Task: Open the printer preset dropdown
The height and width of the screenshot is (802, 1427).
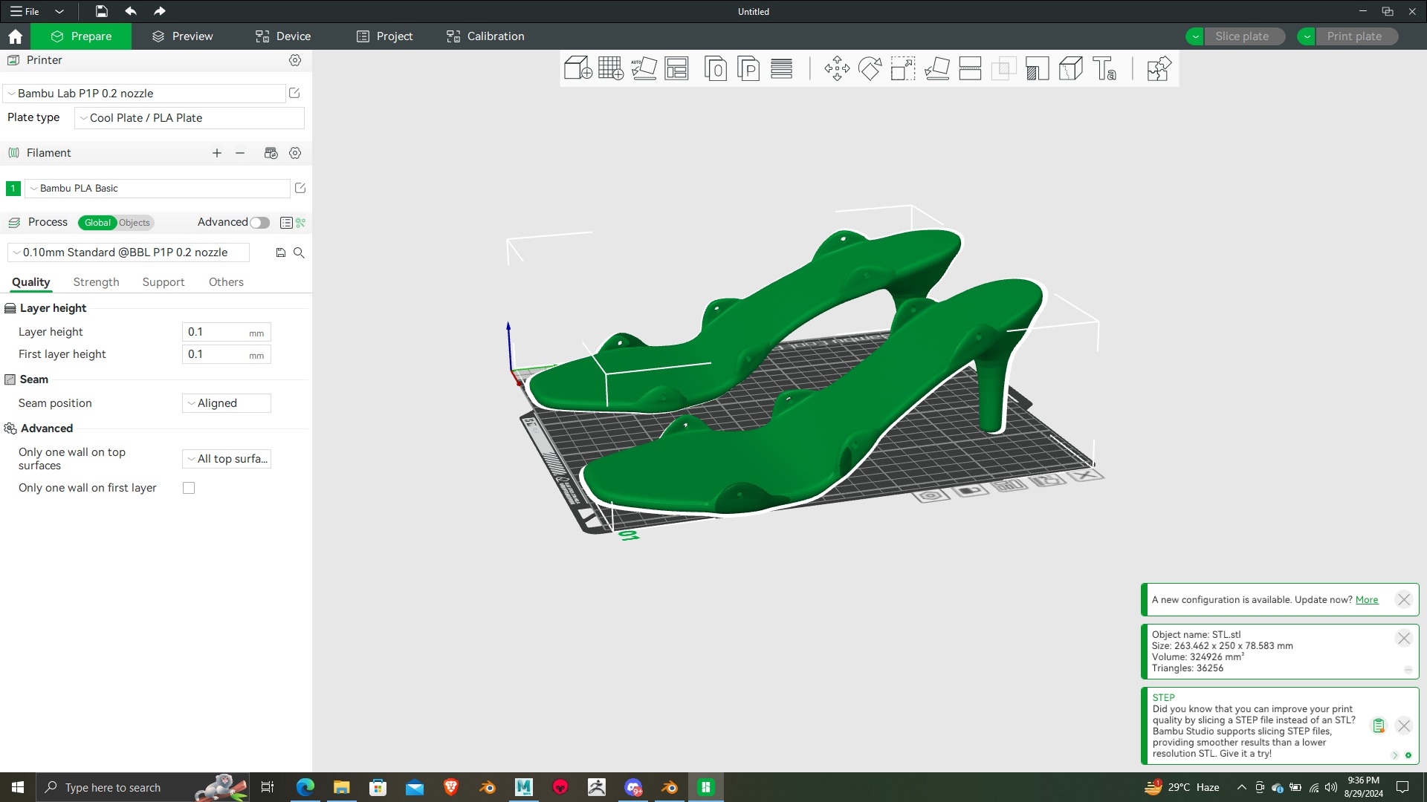Action: (x=144, y=94)
